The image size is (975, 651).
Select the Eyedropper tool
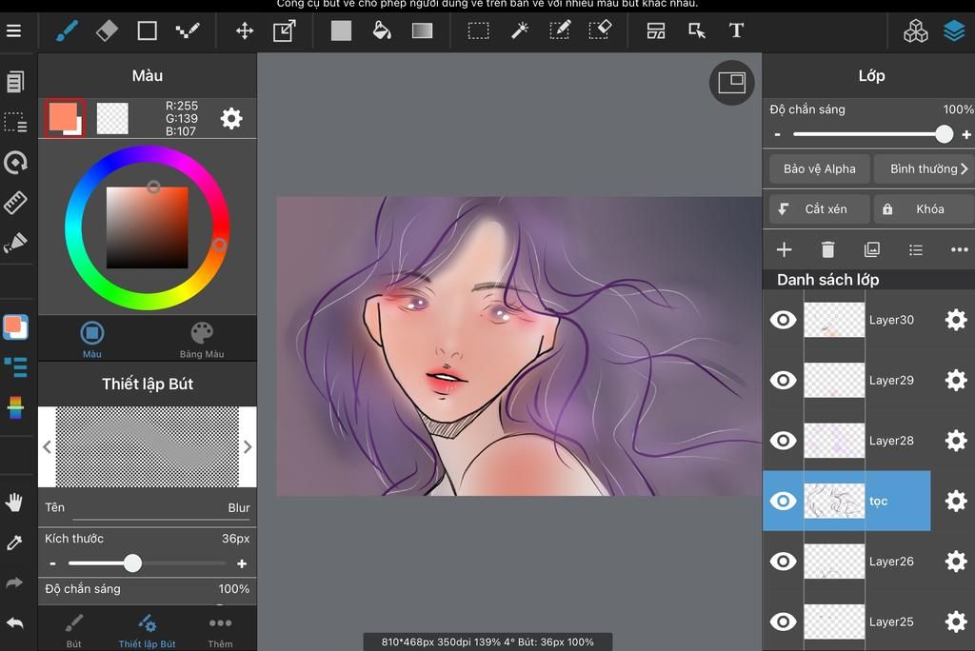click(x=14, y=542)
